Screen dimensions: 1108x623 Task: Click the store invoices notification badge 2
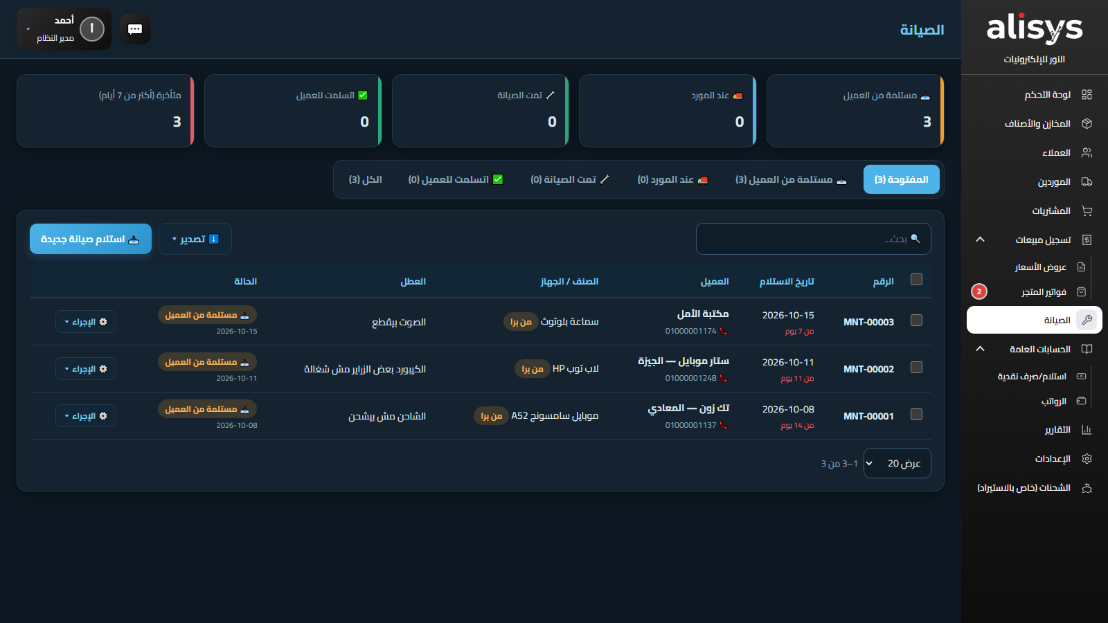(x=979, y=291)
